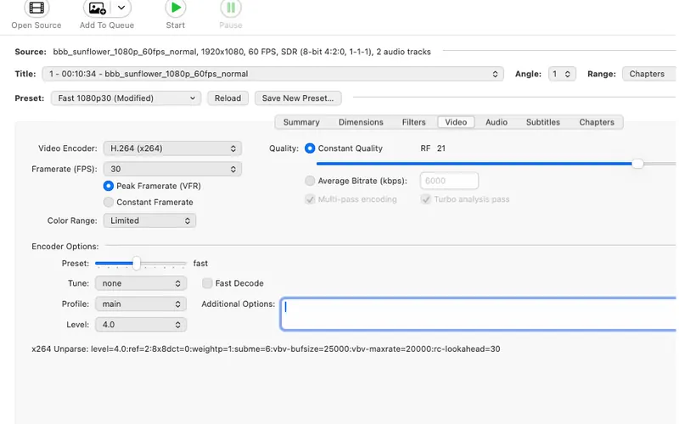This screenshot has width=679, height=424.
Task: Click the Average Bitrate value field
Action: pos(449,181)
